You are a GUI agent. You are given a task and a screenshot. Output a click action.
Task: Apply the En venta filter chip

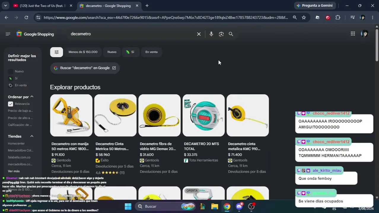point(152,52)
